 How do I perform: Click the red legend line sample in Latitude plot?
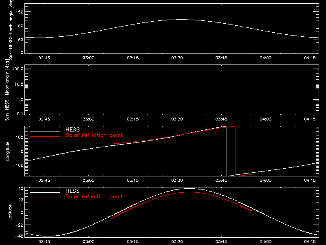(45, 198)
